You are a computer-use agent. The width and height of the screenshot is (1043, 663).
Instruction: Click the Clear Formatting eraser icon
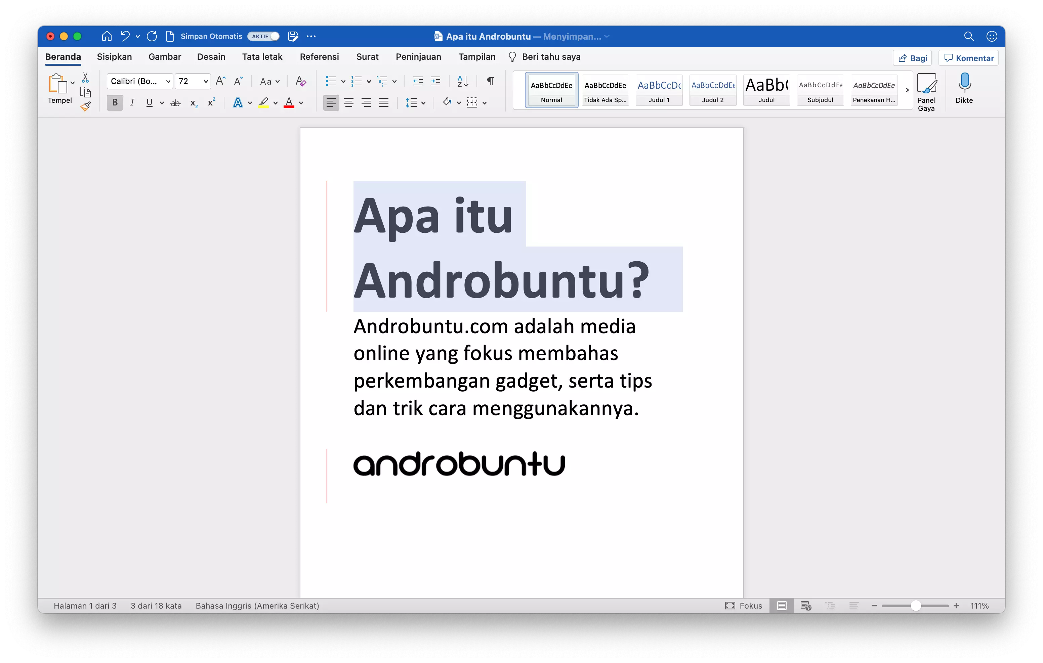(301, 81)
